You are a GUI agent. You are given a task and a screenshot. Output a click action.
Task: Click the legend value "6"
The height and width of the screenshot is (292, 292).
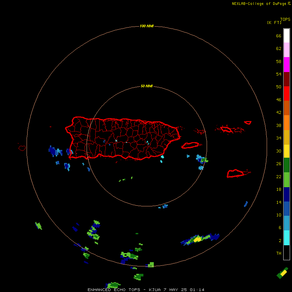(x=280, y=228)
